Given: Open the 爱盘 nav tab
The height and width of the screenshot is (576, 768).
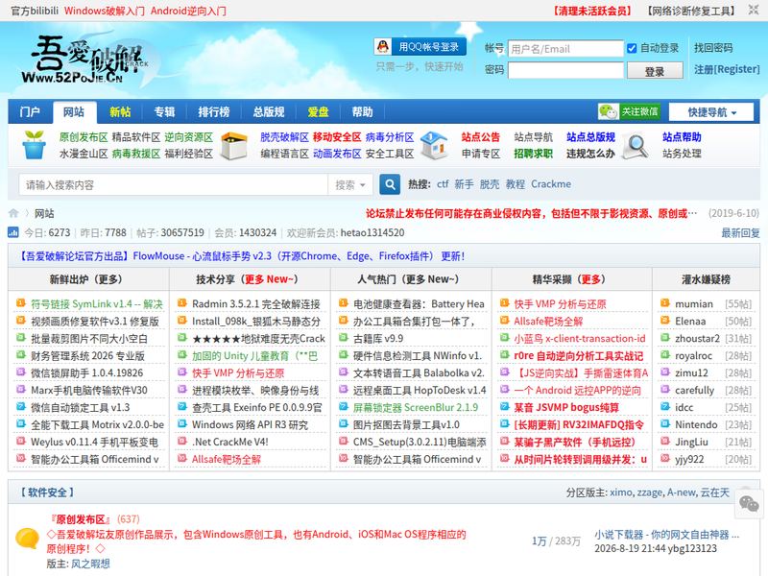Looking at the screenshot, I should click(319, 111).
